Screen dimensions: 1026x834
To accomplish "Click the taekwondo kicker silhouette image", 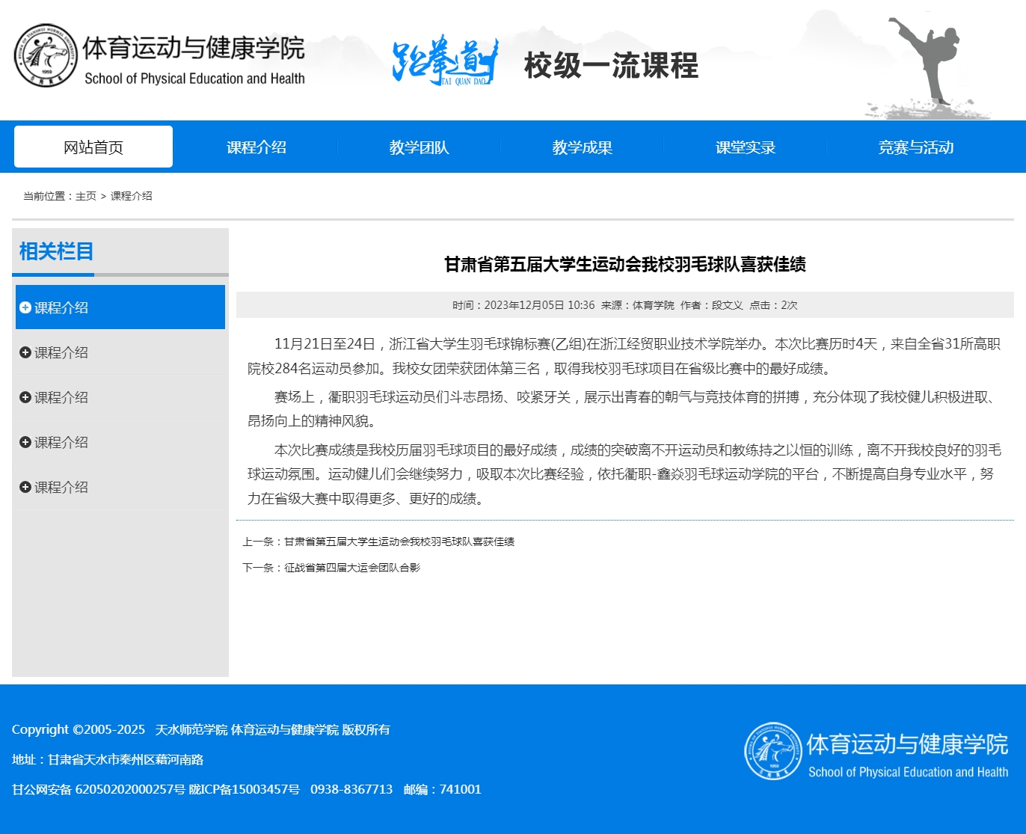I will click(x=928, y=63).
